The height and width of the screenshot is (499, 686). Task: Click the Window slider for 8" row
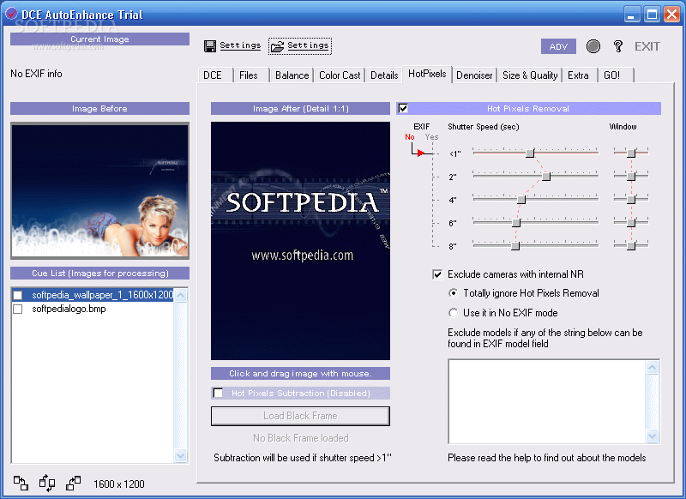631,246
